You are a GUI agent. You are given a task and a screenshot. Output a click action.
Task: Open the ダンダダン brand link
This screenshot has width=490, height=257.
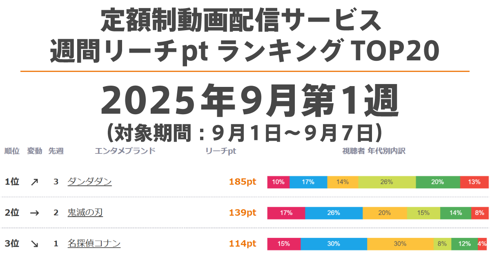(x=89, y=182)
